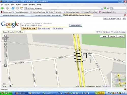Viewport: 127px width, 95px height.
Task: Pan the map right with the arrow
Action: [x=8, y=39]
